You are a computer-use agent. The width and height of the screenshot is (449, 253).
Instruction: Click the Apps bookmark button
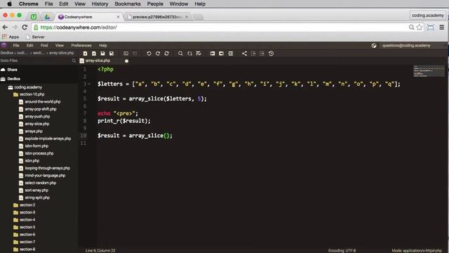pyautogui.click(x=11, y=37)
